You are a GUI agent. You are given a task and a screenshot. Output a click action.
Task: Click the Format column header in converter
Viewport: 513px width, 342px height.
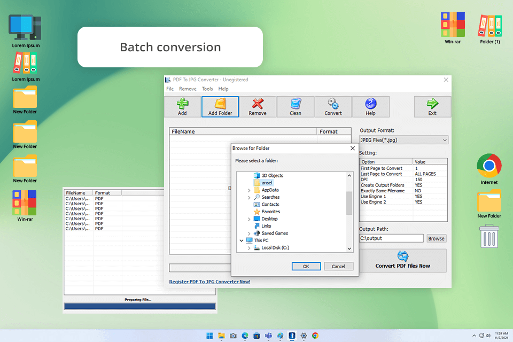(334, 131)
